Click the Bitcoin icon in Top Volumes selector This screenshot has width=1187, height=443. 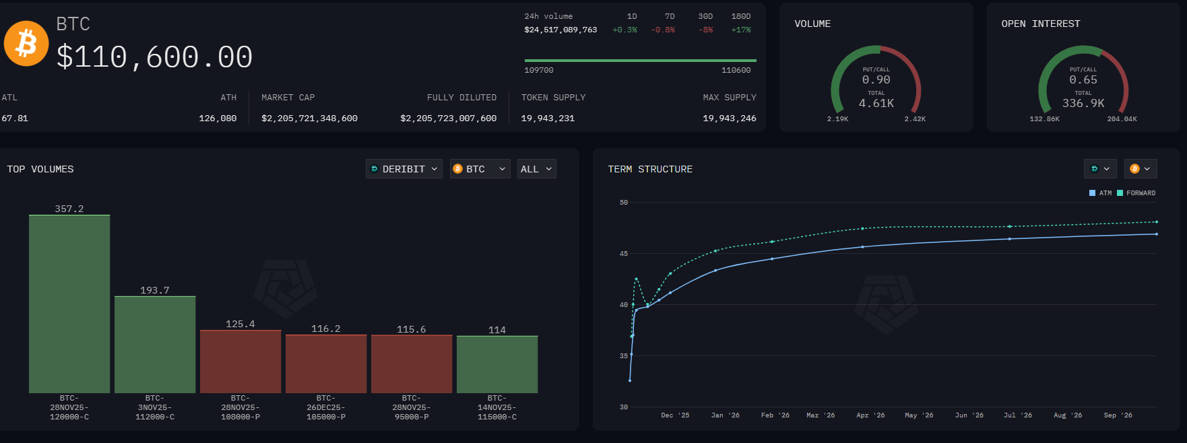click(458, 169)
